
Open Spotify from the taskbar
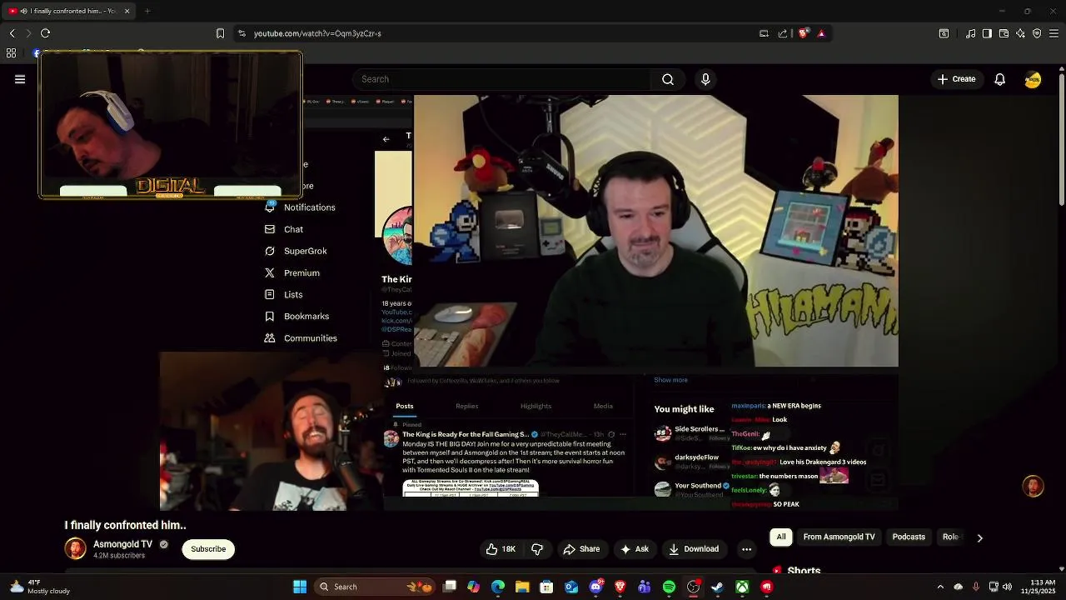(x=669, y=587)
